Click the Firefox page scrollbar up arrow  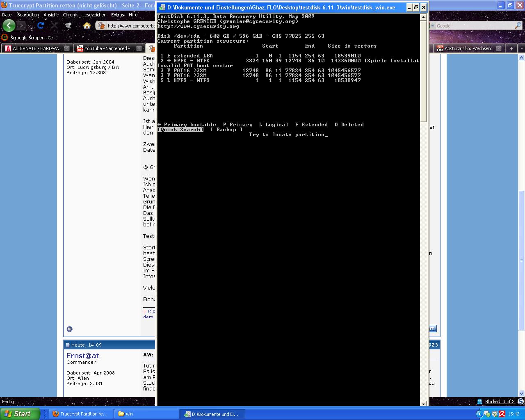coord(521,57)
